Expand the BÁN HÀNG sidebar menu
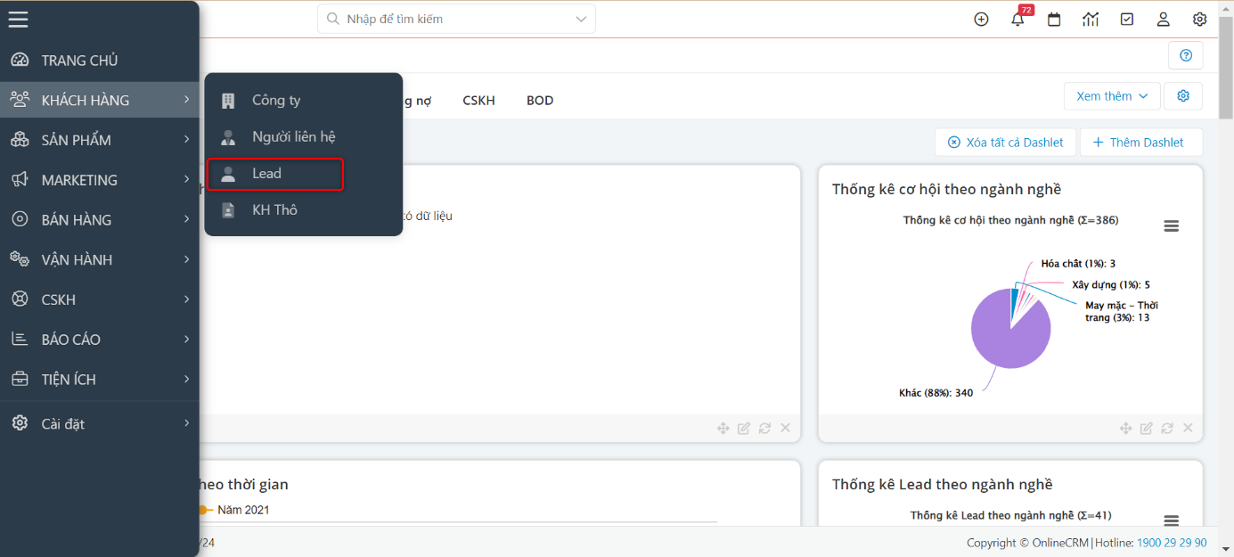 pos(100,219)
